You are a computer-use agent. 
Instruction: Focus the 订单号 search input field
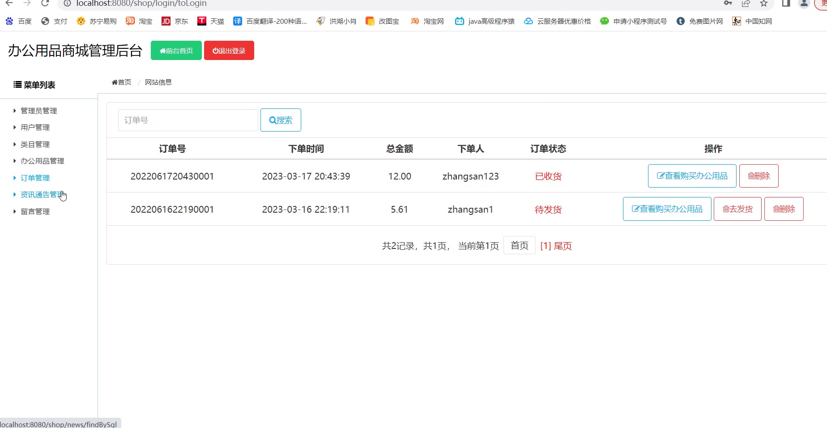(x=188, y=120)
